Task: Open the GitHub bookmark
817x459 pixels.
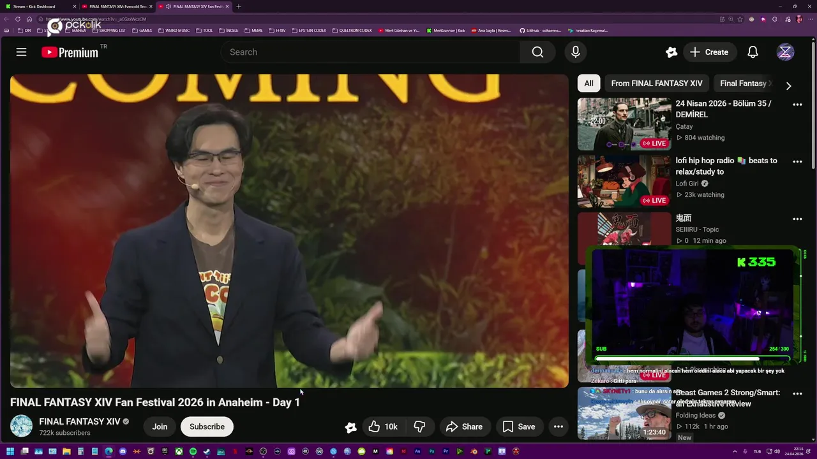Action: (540, 31)
